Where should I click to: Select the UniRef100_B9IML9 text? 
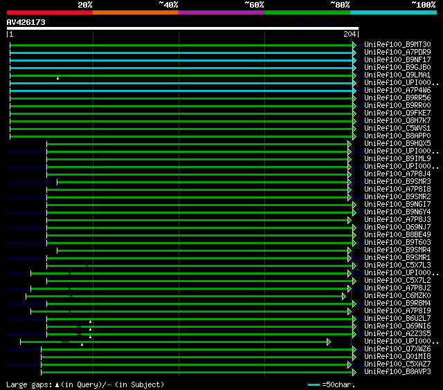click(397, 159)
